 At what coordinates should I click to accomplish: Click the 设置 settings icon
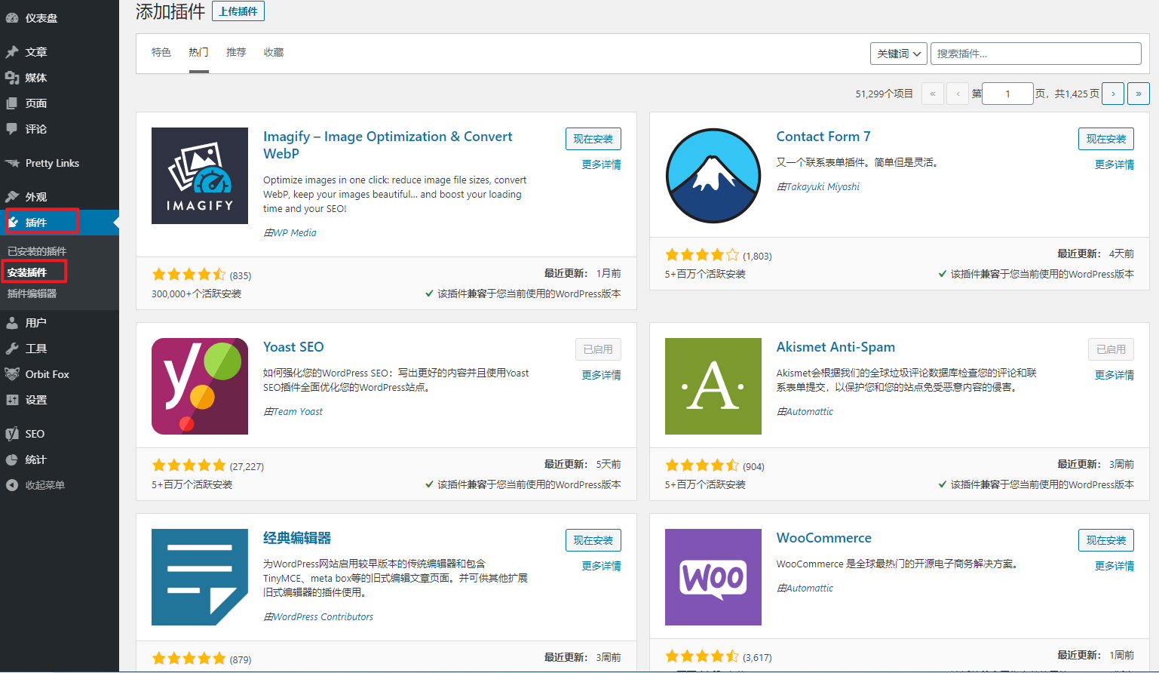point(12,400)
